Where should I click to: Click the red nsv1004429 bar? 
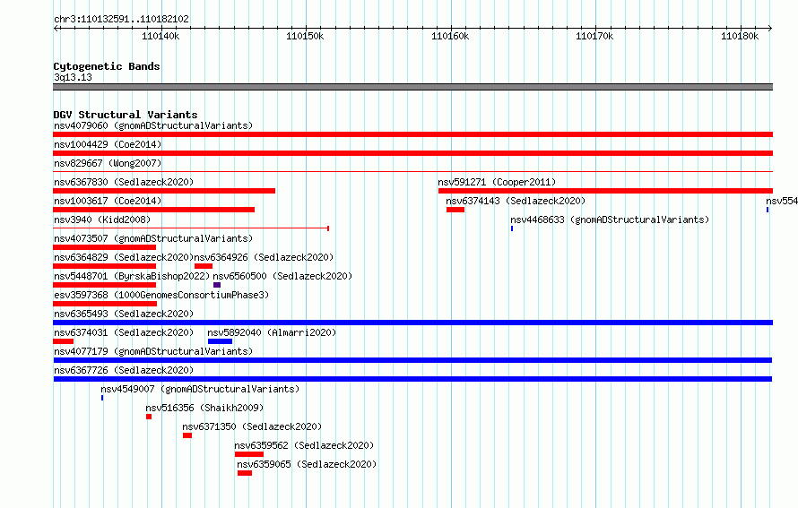[x=412, y=153]
